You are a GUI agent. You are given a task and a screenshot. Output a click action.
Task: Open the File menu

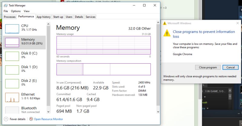[6, 11]
